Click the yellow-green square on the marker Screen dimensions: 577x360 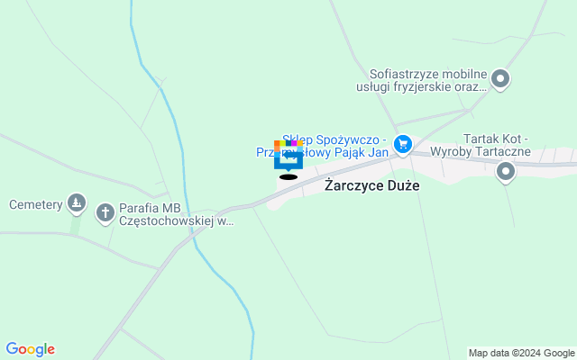(x=282, y=143)
